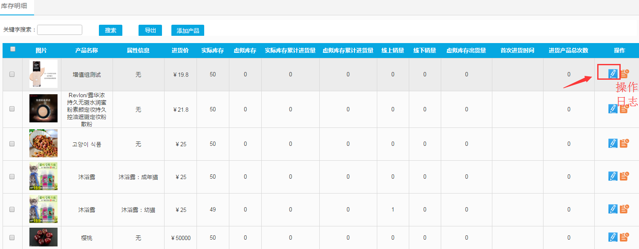Image resolution: width=639 pixels, height=249 pixels.
Task: Open the 增值组测试 product thumbnail
Action: click(x=43, y=74)
